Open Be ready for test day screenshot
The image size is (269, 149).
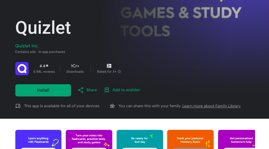pyautogui.click(x=140, y=139)
